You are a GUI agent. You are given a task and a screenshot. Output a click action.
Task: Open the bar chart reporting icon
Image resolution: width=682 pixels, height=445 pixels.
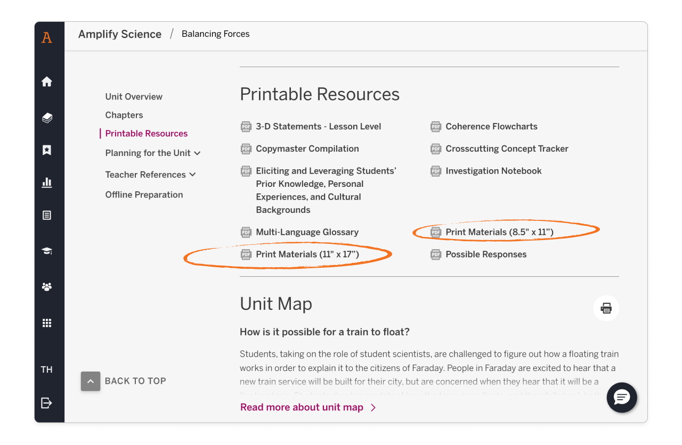point(47,183)
